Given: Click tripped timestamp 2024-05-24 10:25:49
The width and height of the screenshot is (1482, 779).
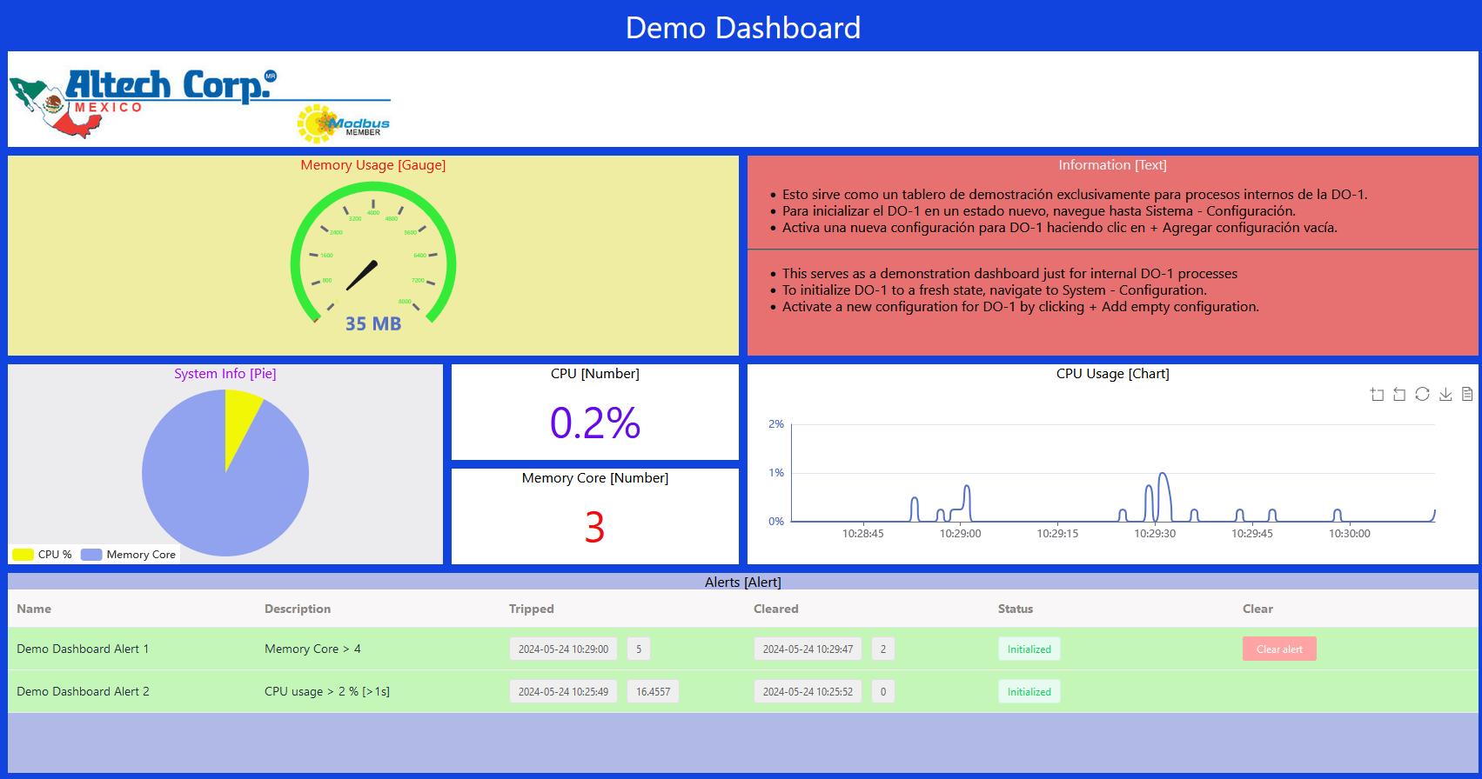Looking at the screenshot, I should pyautogui.click(x=563, y=692).
